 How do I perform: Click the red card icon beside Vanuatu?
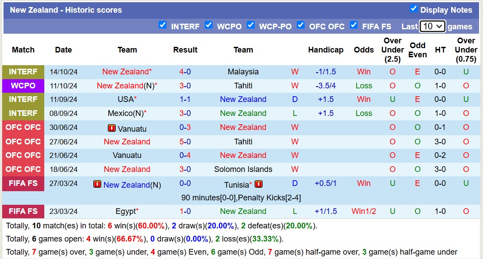click(111, 128)
